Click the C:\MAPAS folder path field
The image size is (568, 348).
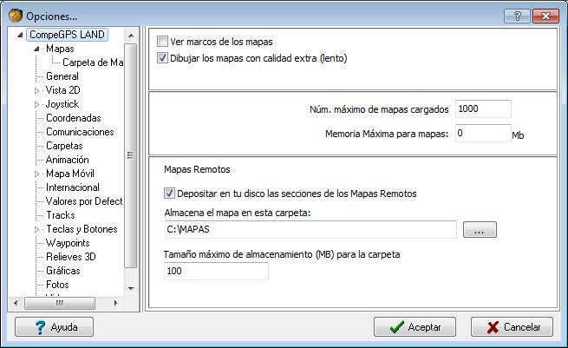[x=310, y=229]
